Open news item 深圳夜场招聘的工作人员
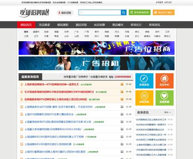The width and height of the screenshot is (193, 159). point(151,155)
